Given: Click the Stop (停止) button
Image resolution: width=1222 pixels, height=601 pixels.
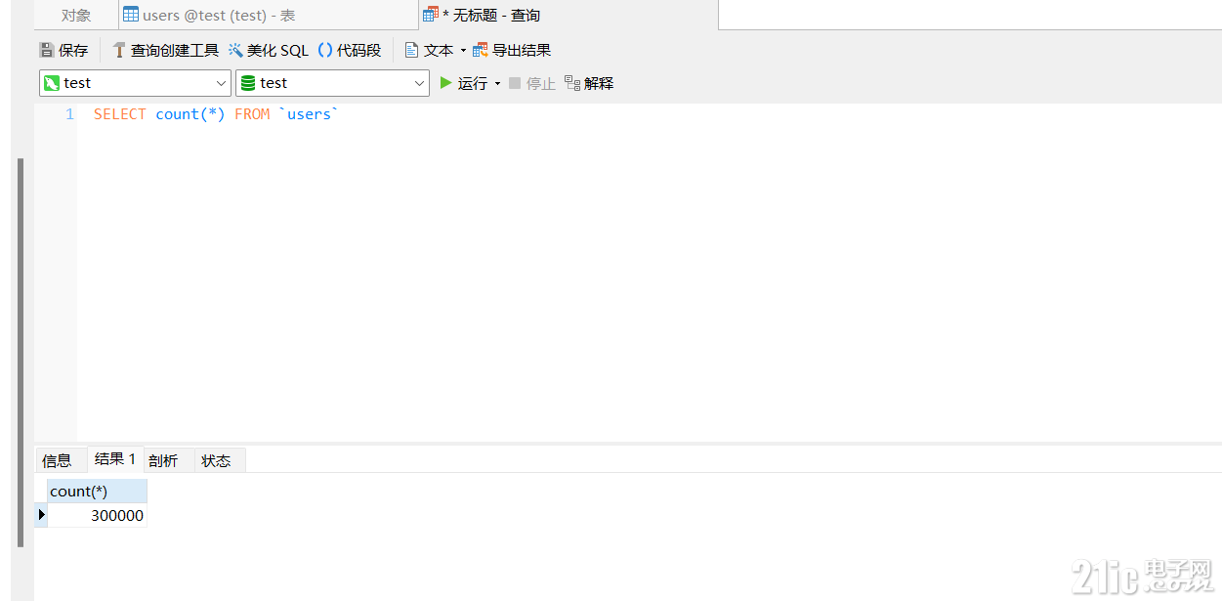Looking at the screenshot, I should click(x=531, y=83).
